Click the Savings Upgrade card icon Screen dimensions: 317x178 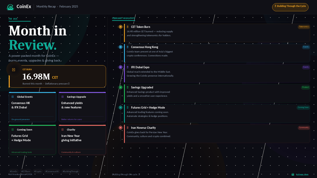point(63,97)
